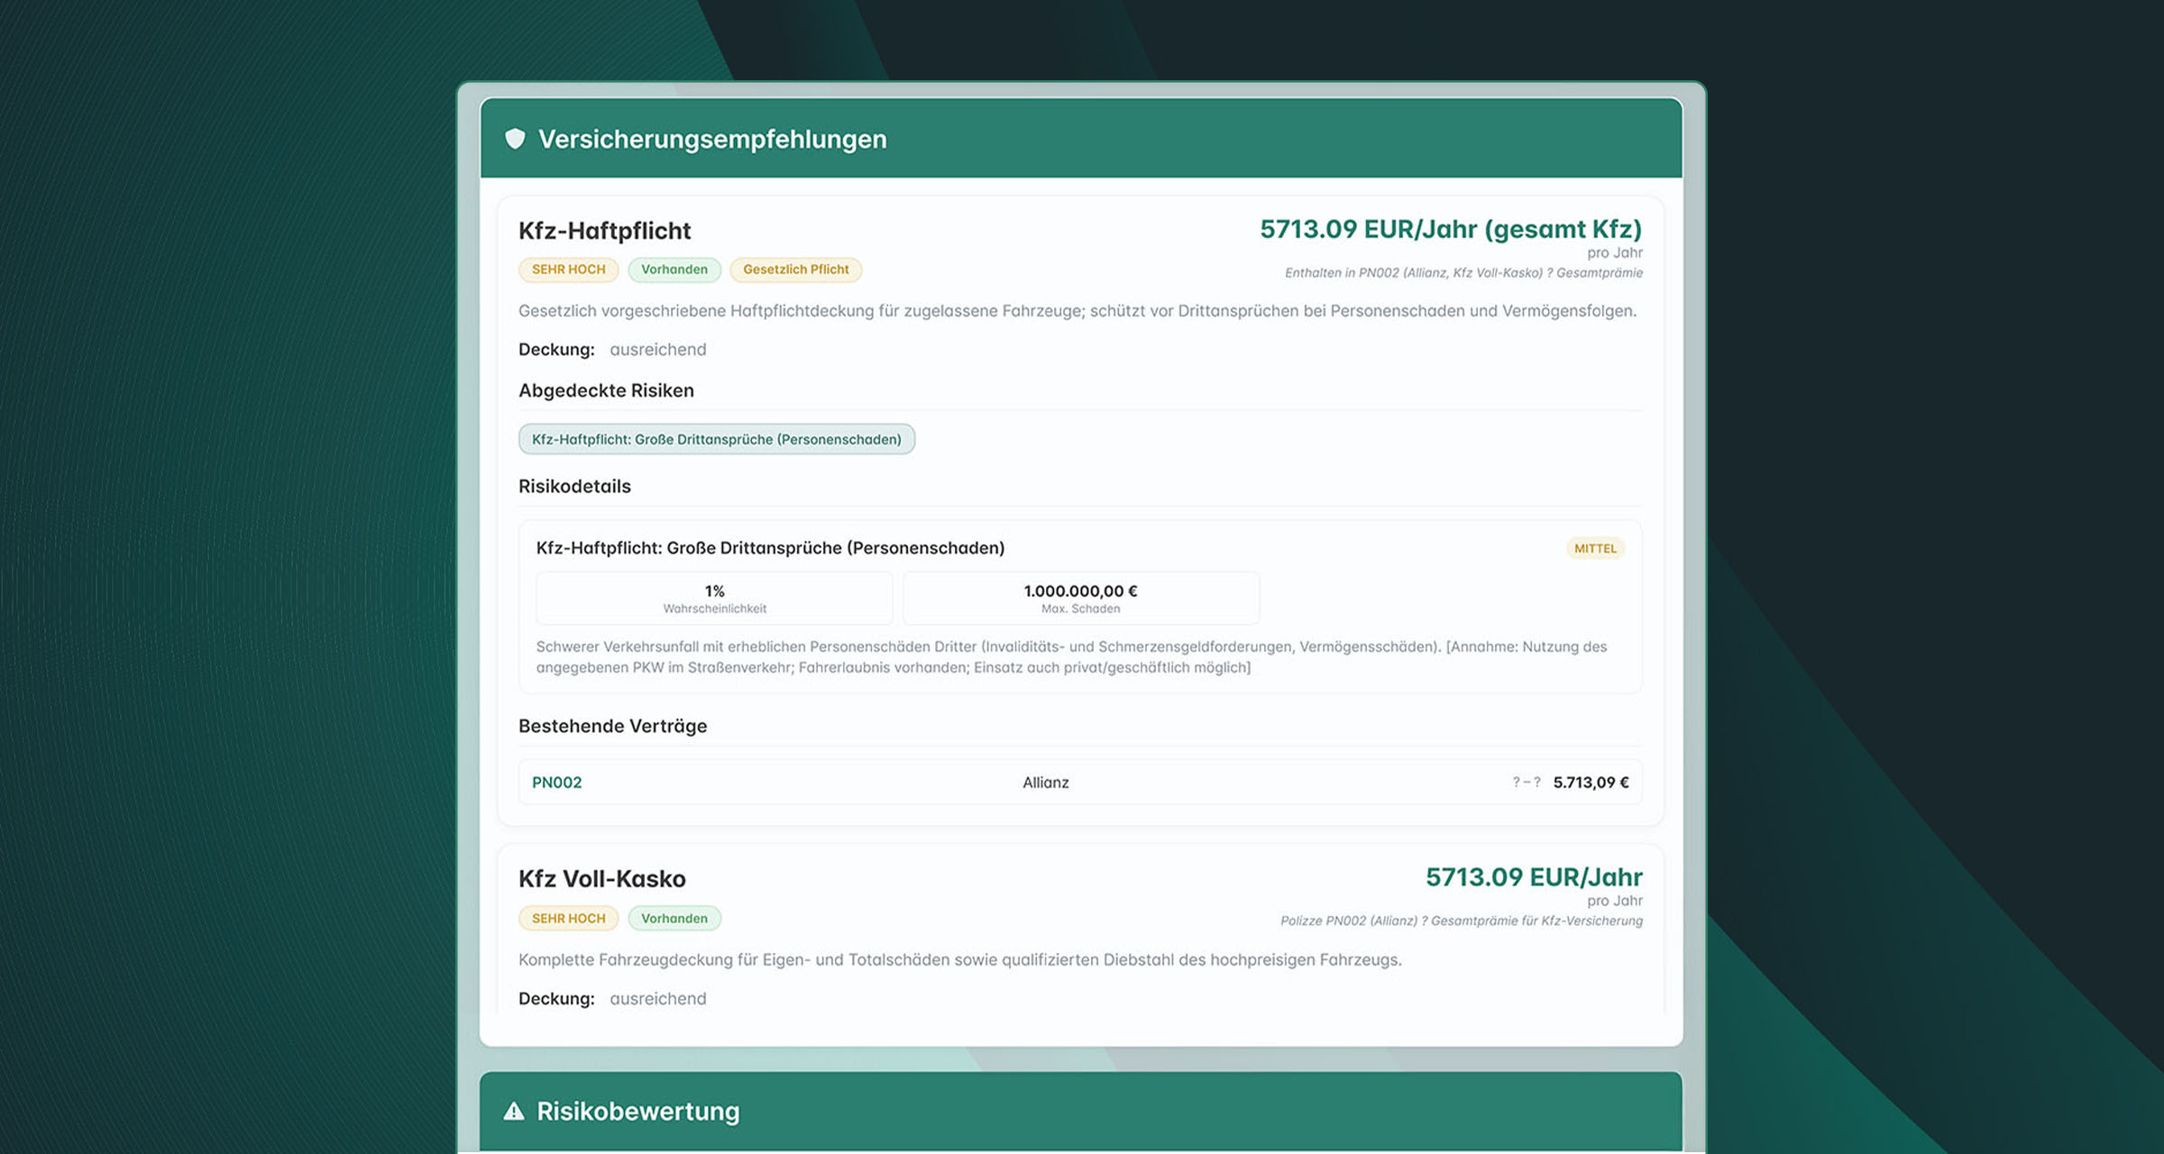Click the Vorhanden badge under Kfz Voll-Kasko
This screenshot has width=2164, height=1154.
tap(674, 918)
